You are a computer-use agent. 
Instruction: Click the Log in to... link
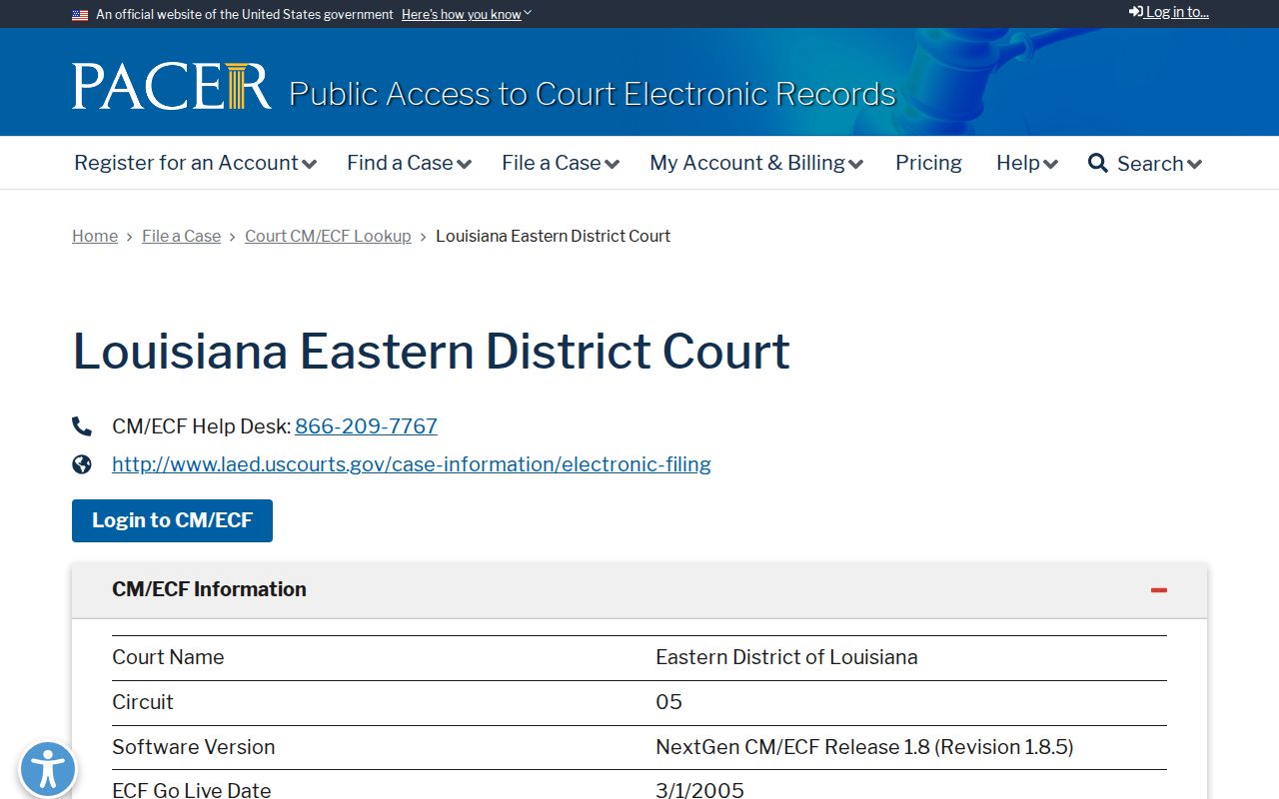click(x=1169, y=12)
